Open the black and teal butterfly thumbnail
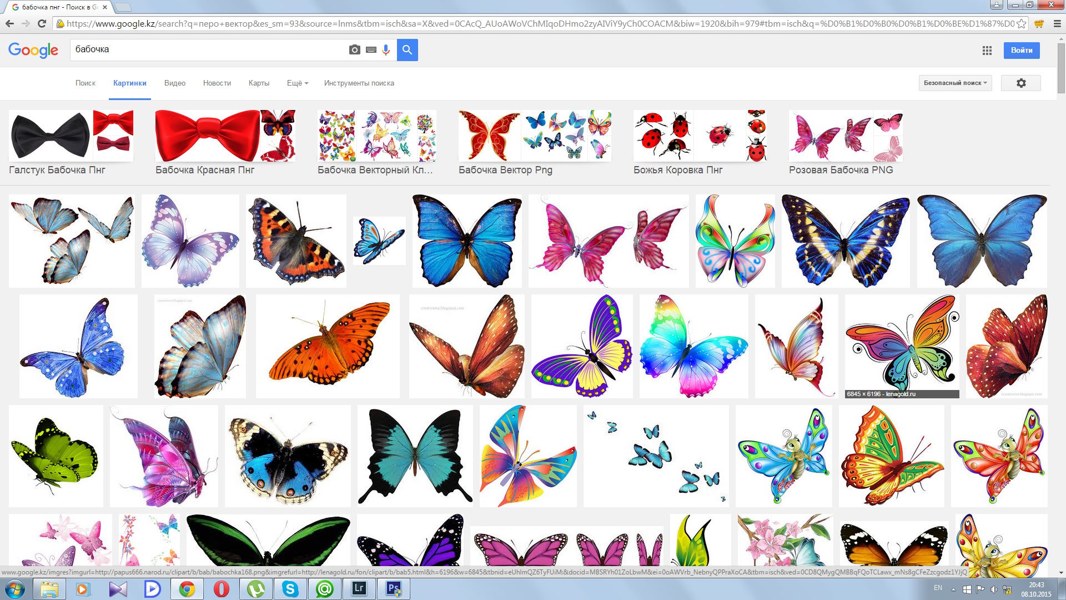Viewport: 1066px width, 600px height. [415, 456]
